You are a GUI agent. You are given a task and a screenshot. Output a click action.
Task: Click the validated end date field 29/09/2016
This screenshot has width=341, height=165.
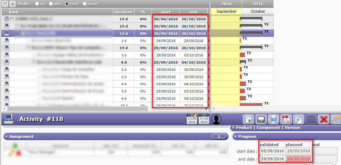[x=272, y=159]
